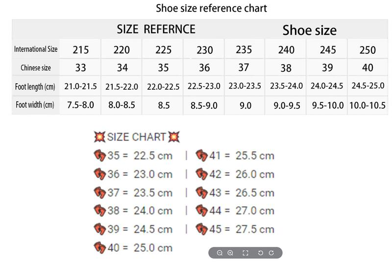392x262 pixels.
Task: Click the International Size 215 cell
Action: pos(80,49)
